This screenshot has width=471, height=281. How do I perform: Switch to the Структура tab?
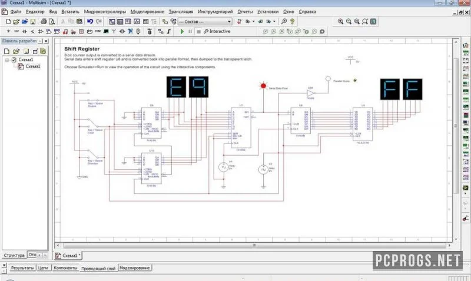(14, 256)
